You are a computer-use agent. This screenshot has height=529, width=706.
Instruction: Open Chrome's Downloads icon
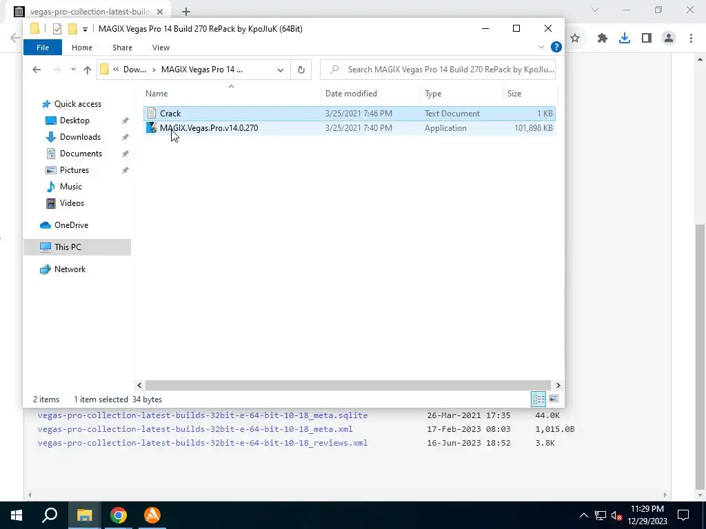pyautogui.click(x=625, y=39)
